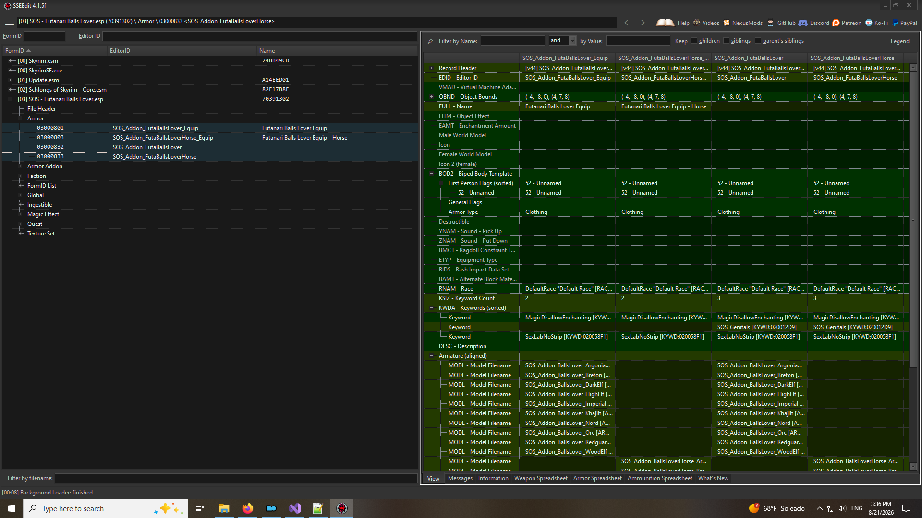
Task: Go forward with the right navigation arrow
Action: (x=643, y=23)
